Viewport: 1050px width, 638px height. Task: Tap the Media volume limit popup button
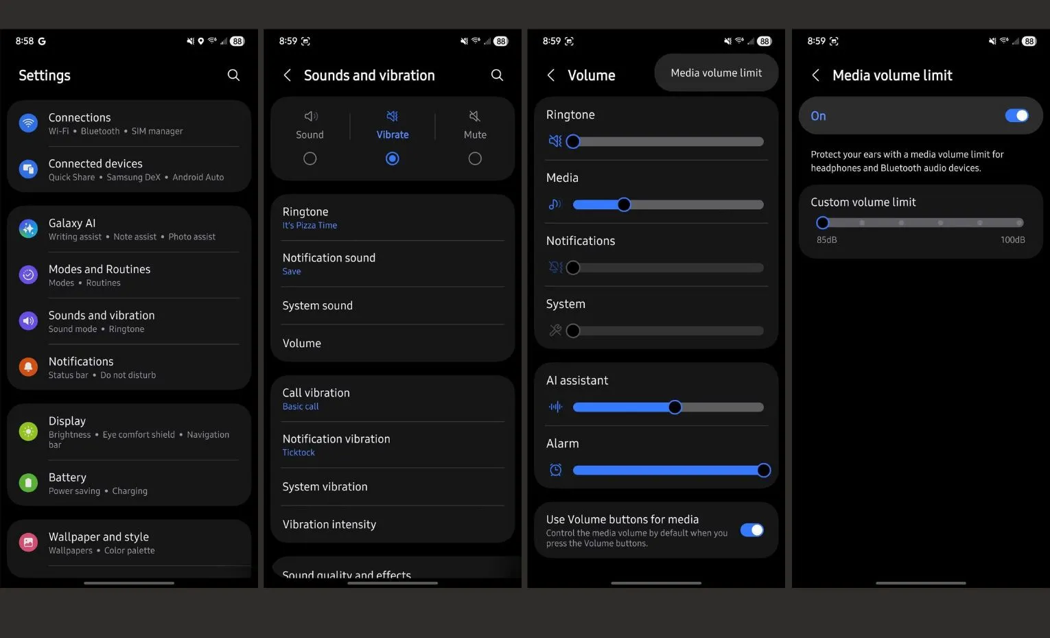tap(716, 73)
